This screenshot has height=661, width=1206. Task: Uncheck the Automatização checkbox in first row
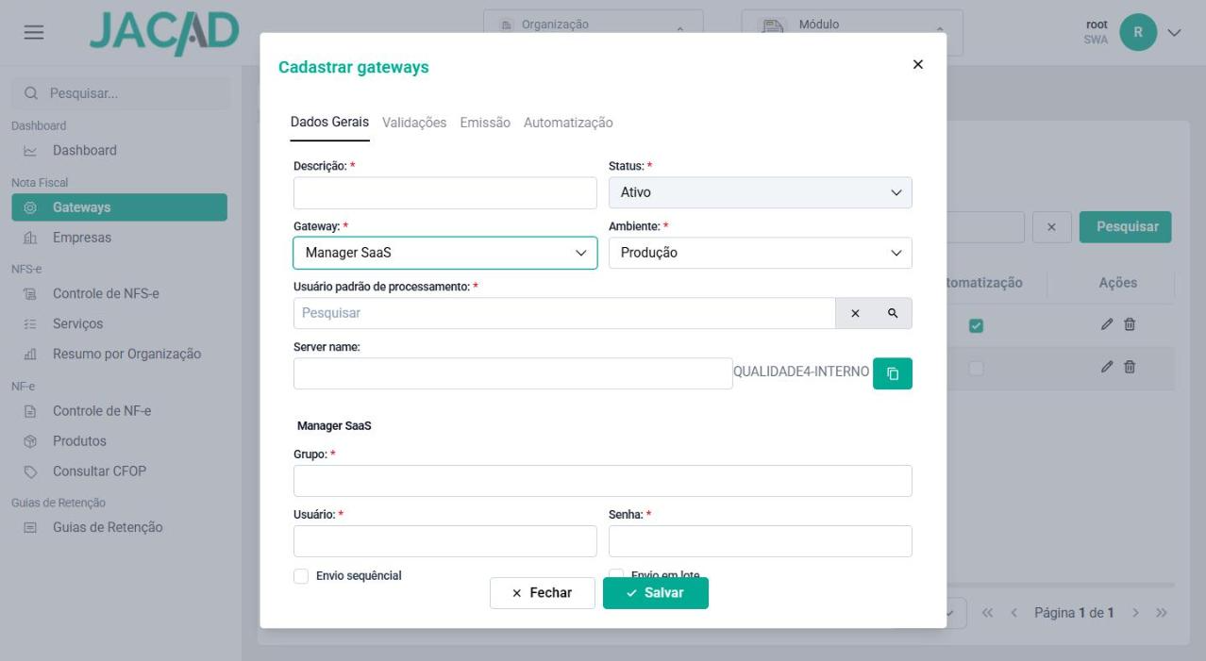977,325
